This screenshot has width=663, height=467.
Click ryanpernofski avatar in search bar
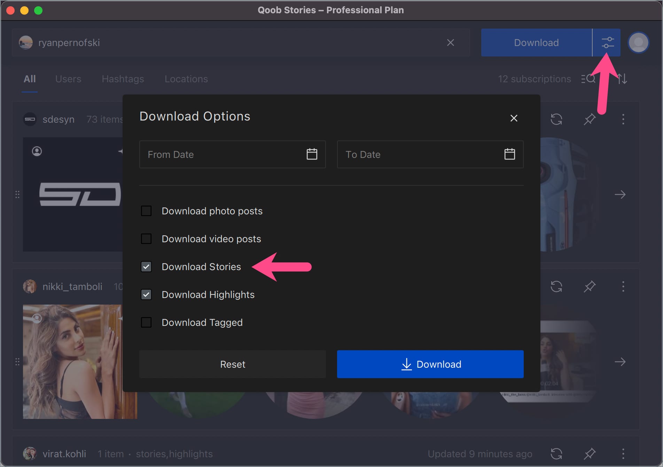(26, 43)
